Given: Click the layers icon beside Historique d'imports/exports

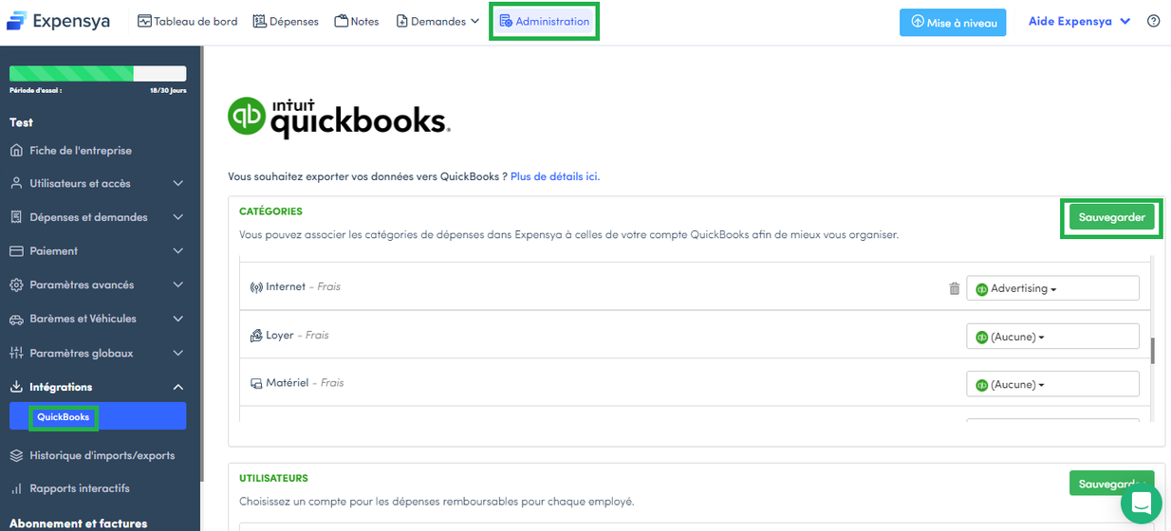Looking at the screenshot, I should 16,455.
